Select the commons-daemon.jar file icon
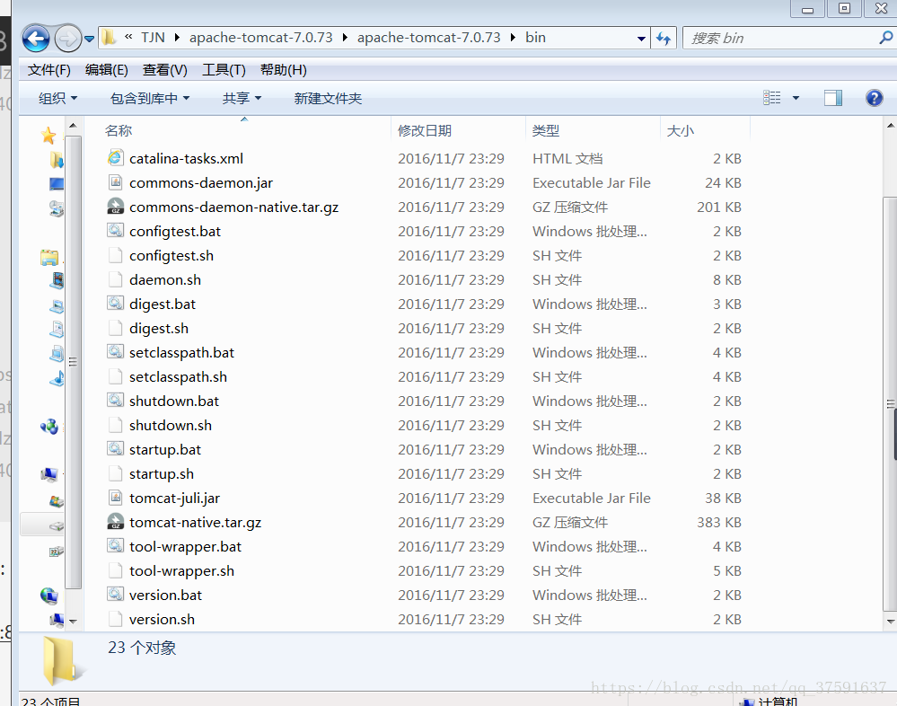Screen dimensions: 897x706 click(x=116, y=182)
